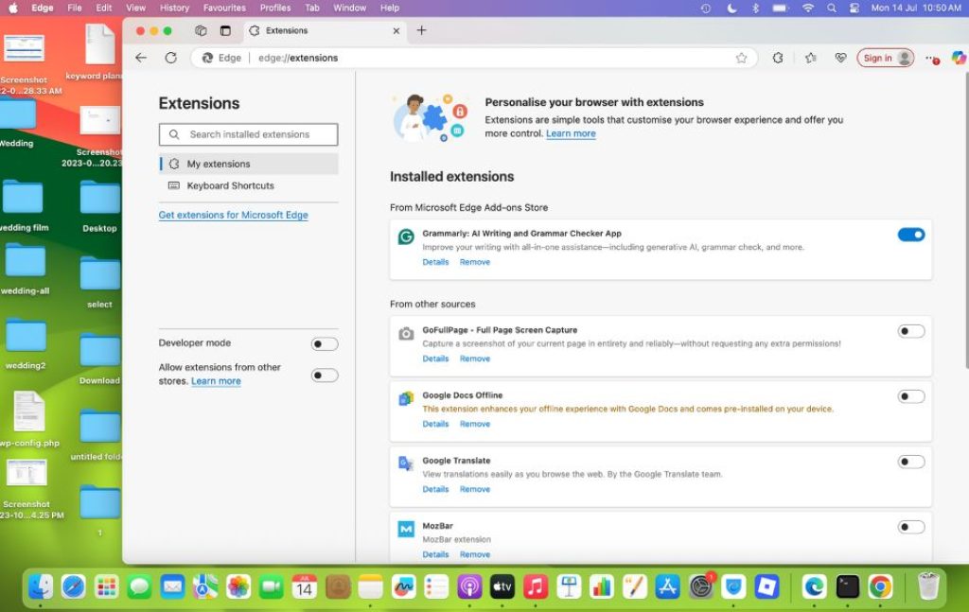Open Edge Settings and more menu
This screenshot has width=969, height=612.
[931, 58]
